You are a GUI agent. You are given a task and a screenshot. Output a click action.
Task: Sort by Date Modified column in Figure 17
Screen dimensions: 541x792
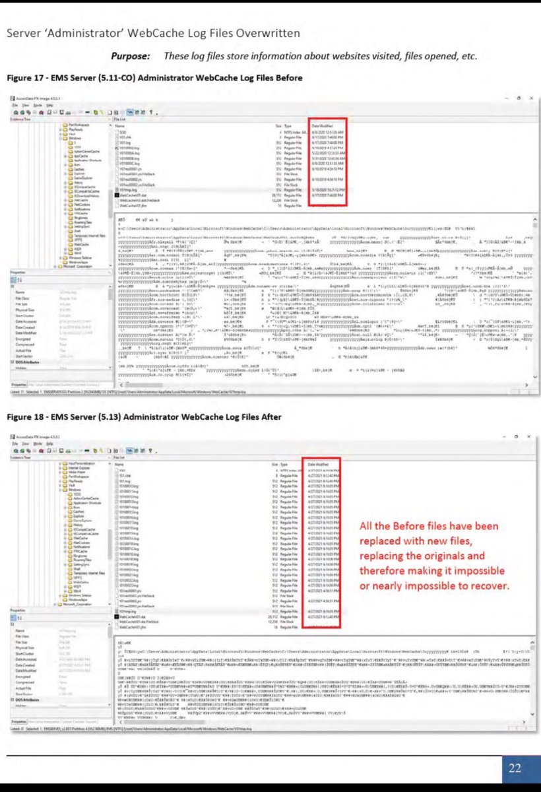(321, 125)
